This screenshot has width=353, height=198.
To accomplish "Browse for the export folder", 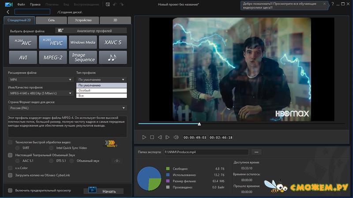I will point(256,152).
